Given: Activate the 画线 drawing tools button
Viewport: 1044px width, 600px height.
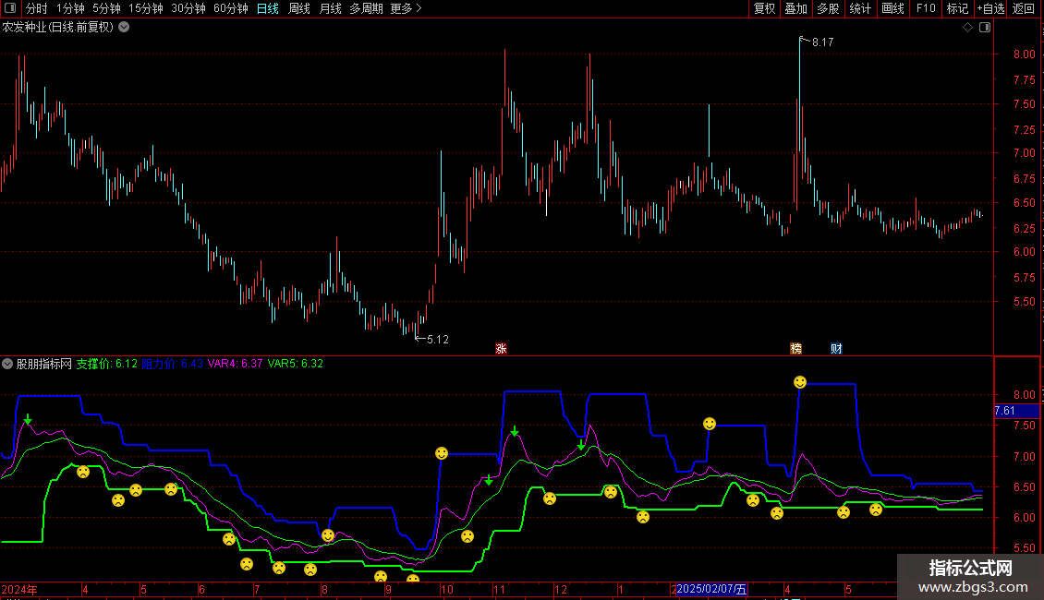Looking at the screenshot, I should click(892, 8).
